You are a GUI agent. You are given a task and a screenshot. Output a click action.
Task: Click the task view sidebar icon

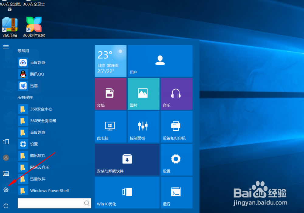[x=6, y=142]
